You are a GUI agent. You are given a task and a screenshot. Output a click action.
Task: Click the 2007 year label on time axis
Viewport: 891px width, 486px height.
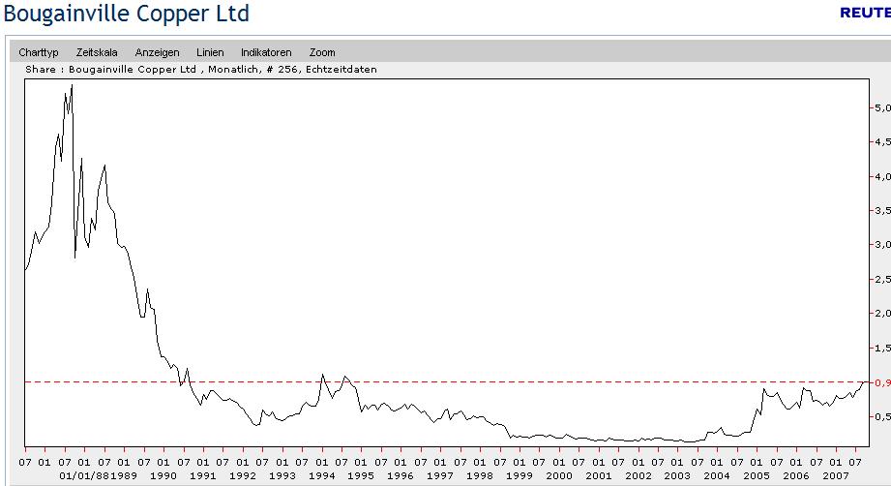pos(836,475)
